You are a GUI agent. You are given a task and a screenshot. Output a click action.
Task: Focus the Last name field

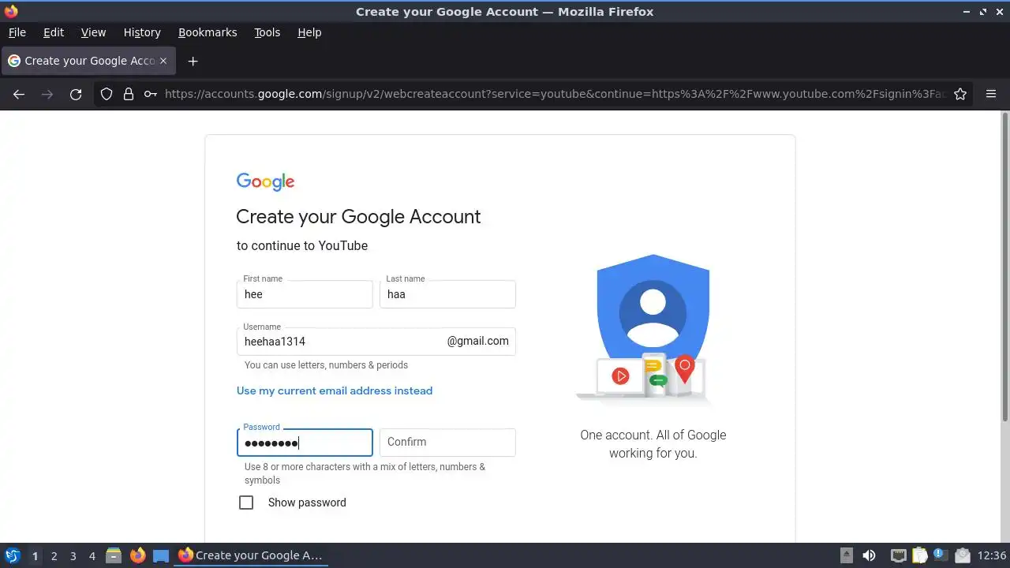[x=447, y=294]
